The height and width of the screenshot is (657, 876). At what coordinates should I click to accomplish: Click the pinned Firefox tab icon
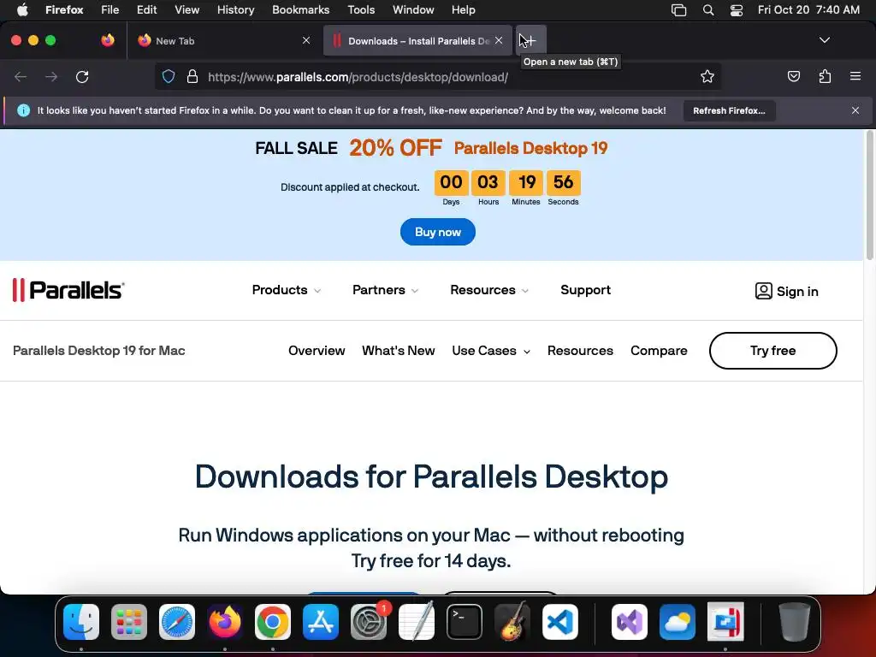(108, 40)
